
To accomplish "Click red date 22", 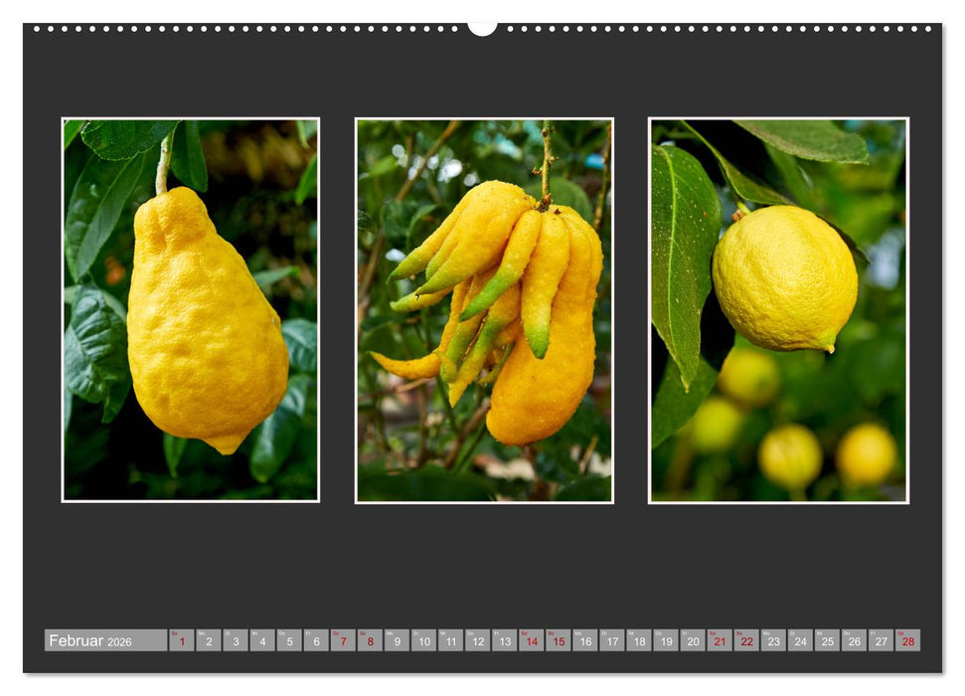I will (x=745, y=640).
